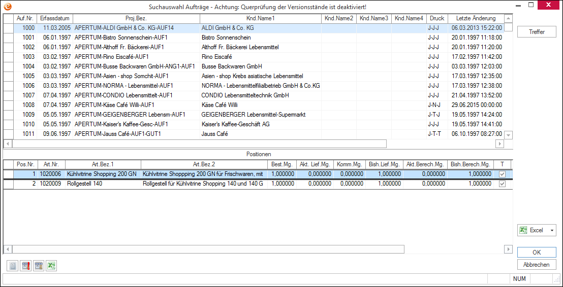
Task: Click the NUM indicator in status bar
Action: point(519,278)
